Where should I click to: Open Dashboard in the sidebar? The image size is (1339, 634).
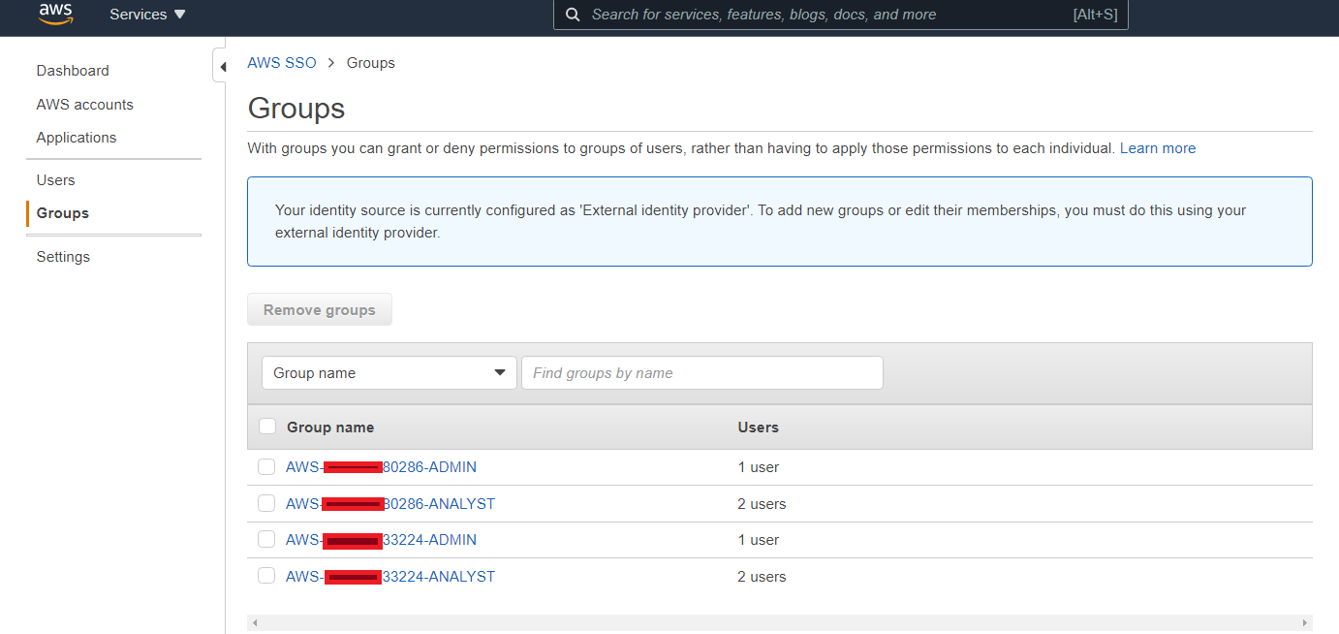73,71
